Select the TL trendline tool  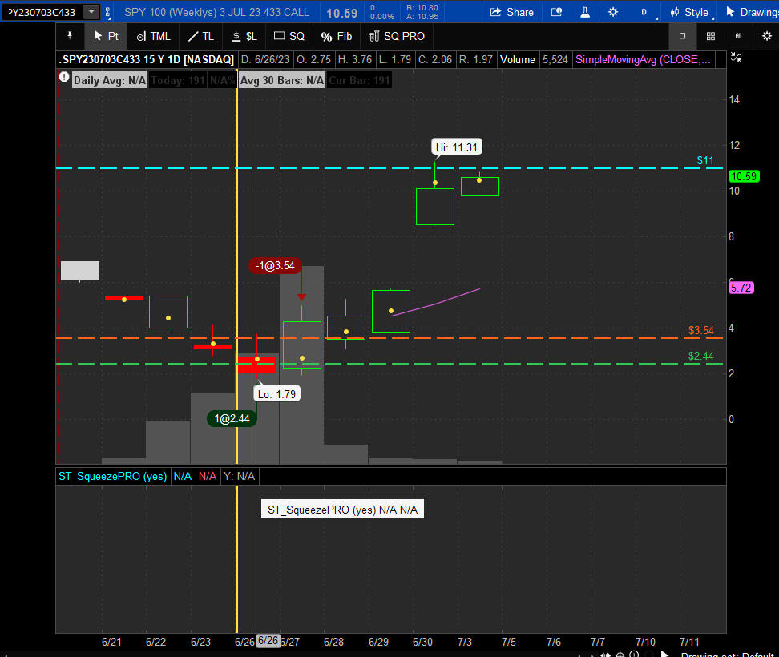[x=200, y=36]
